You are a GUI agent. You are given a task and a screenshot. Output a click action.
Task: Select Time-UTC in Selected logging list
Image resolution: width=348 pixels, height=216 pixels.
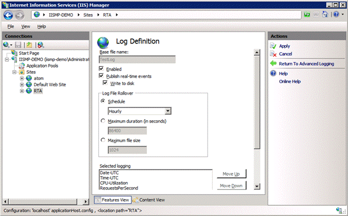pos(109,178)
